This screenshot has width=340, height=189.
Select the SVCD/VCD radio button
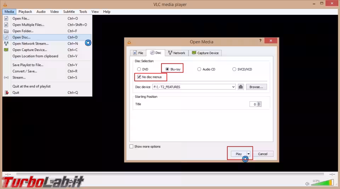click(x=234, y=69)
